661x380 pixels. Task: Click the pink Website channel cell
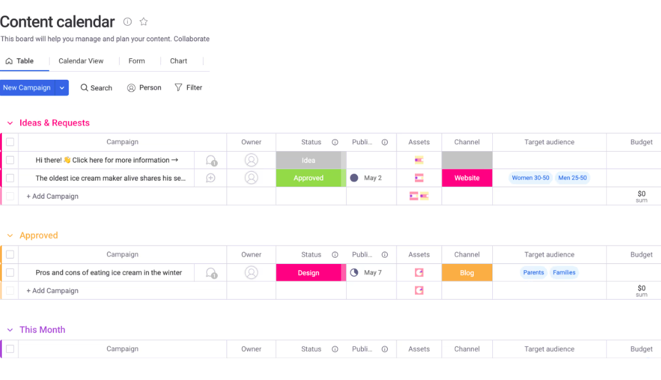467,178
